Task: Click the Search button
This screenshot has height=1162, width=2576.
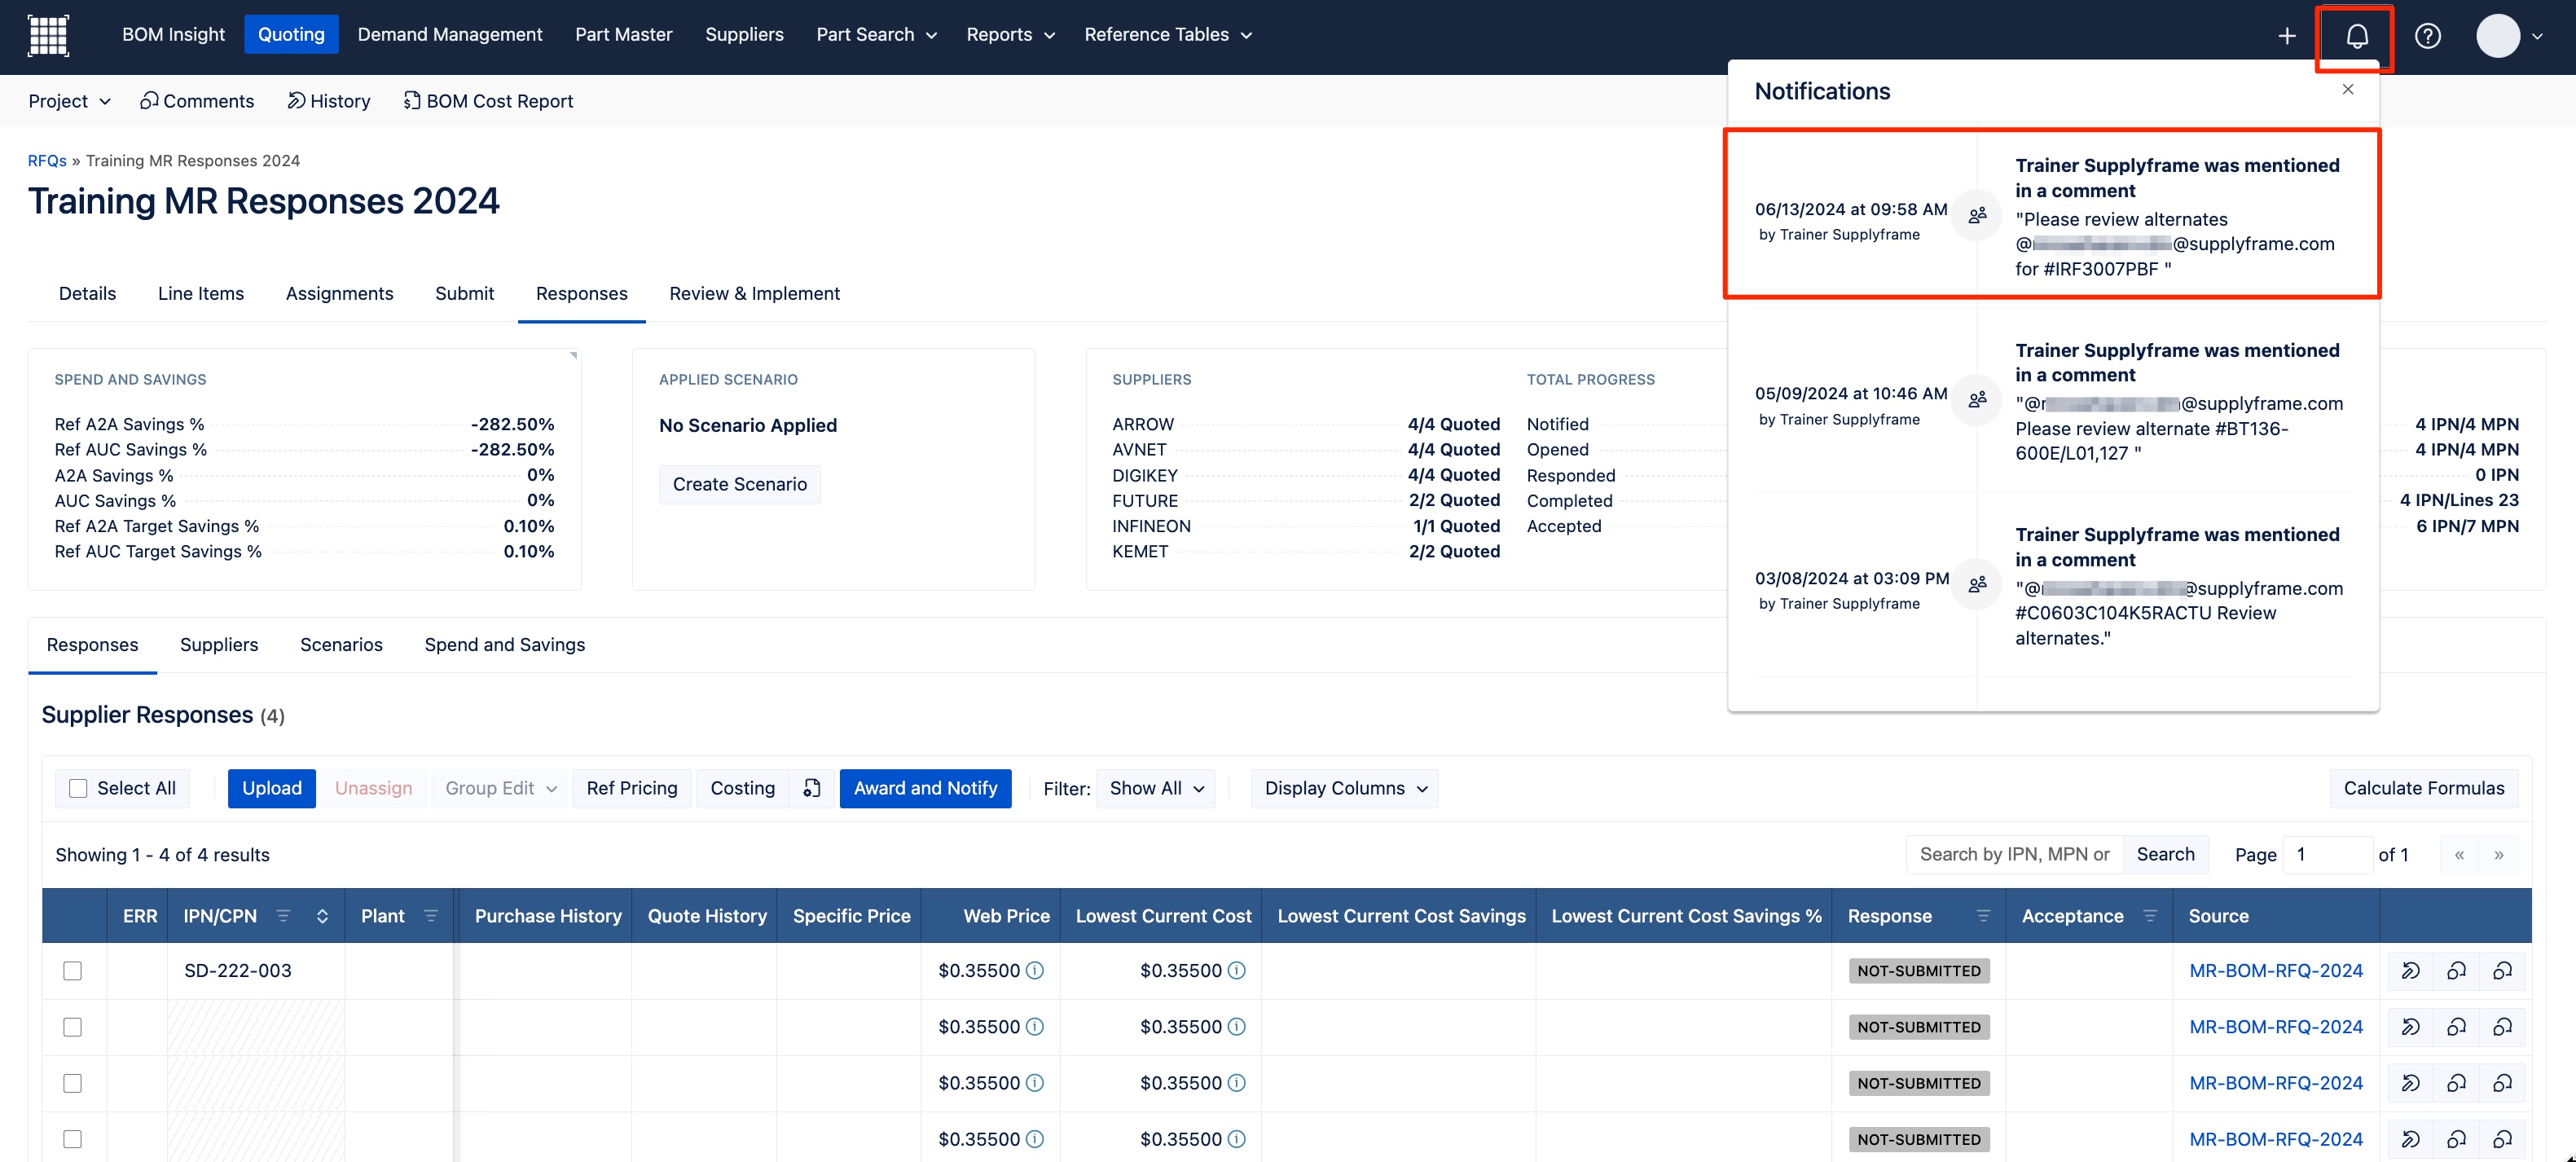Action: pos(2165,854)
